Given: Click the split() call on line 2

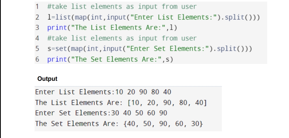Looking at the screenshot, I should point(238,17).
